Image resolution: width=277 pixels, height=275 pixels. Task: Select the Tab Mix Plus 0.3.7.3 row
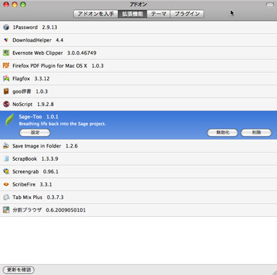point(138,197)
